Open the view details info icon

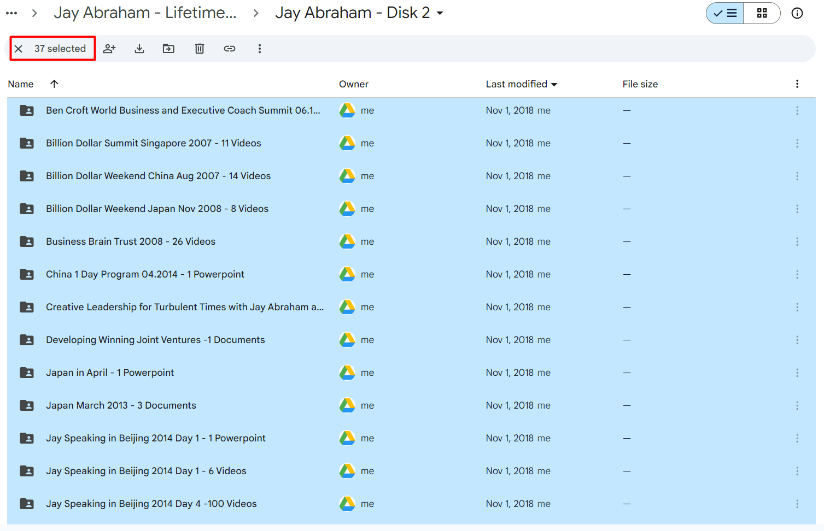click(x=797, y=13)
